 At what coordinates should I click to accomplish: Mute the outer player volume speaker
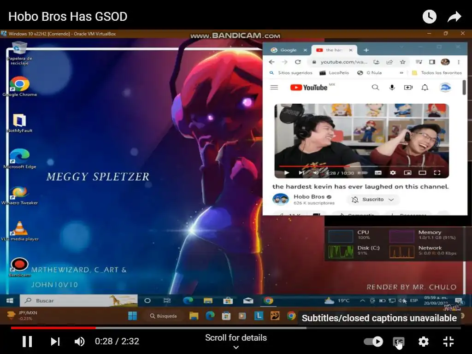point(79,342)
